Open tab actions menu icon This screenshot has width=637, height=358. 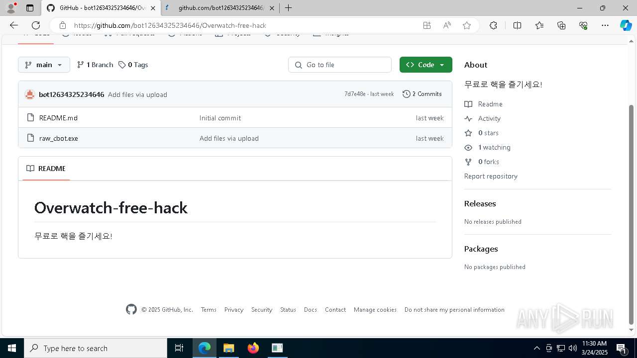click(x=30, y=8)
